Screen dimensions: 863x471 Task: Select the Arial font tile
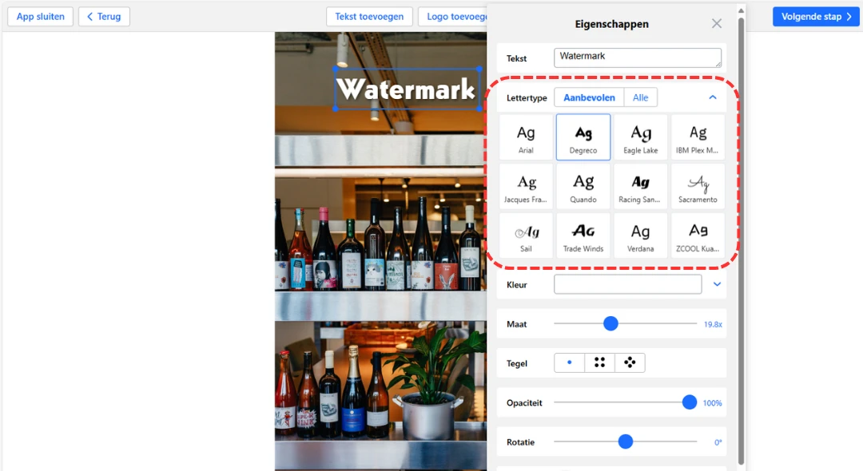526,137
